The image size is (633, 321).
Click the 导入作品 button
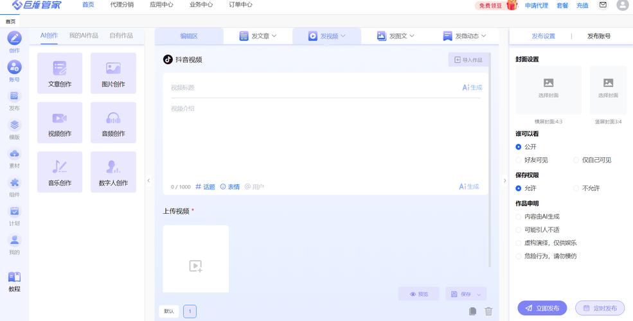468,60
